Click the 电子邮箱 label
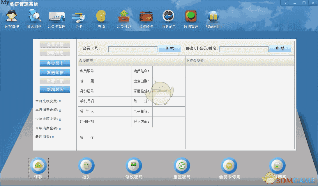 [141, 112]
